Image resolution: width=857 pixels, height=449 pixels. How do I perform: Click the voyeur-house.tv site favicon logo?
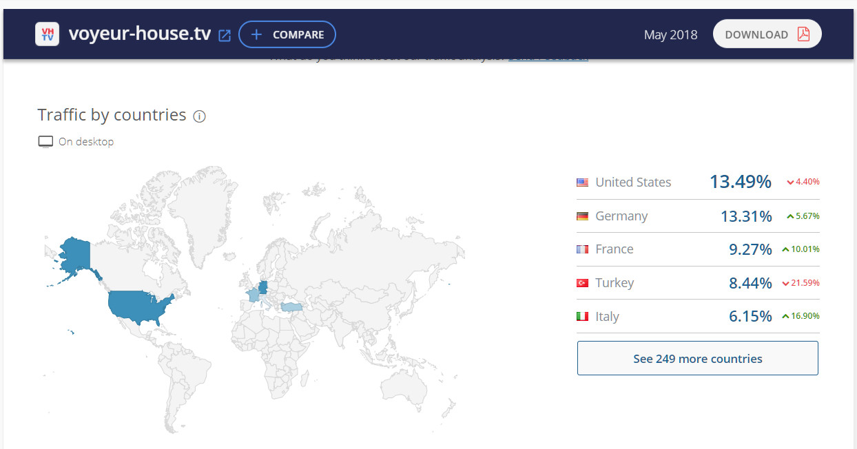47,34
